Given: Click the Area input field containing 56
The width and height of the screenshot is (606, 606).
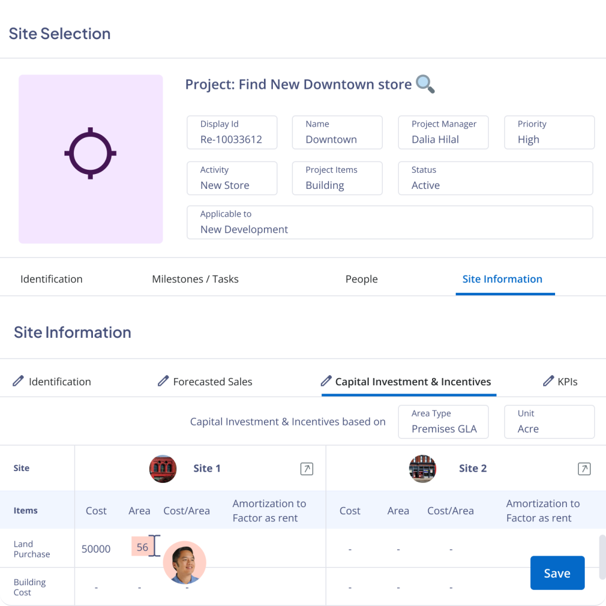Looking at the screenshot, I should coord(142,547).
